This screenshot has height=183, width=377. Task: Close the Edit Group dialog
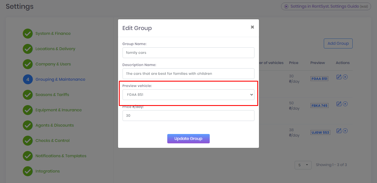click(x=252, y=27)
